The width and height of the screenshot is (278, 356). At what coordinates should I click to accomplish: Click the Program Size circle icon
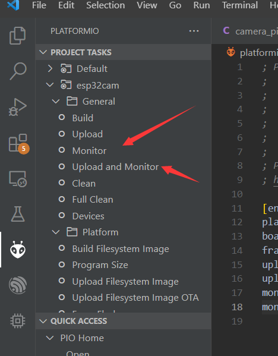tap(62, 264)
